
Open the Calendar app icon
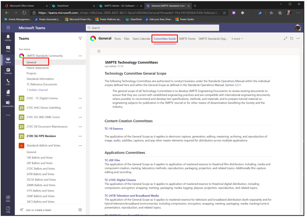coord(8,71)
